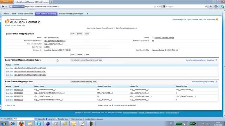Open the ABA Bank Format Definition link
The height and width of the screenshot is (126, 225).
[55, 41]
